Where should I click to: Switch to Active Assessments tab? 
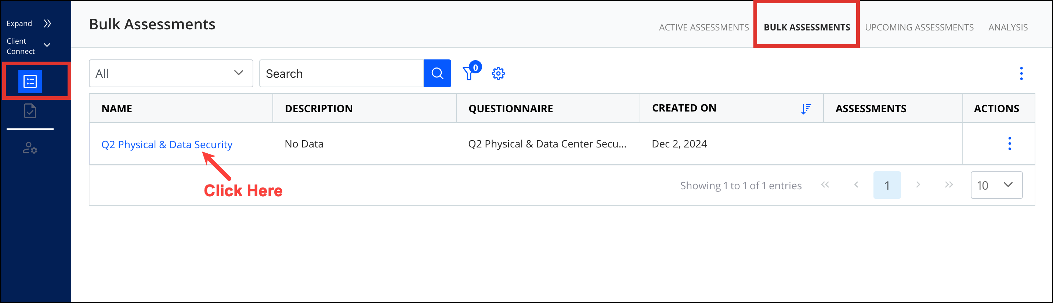pyautogui.click(x=703, y=28)
